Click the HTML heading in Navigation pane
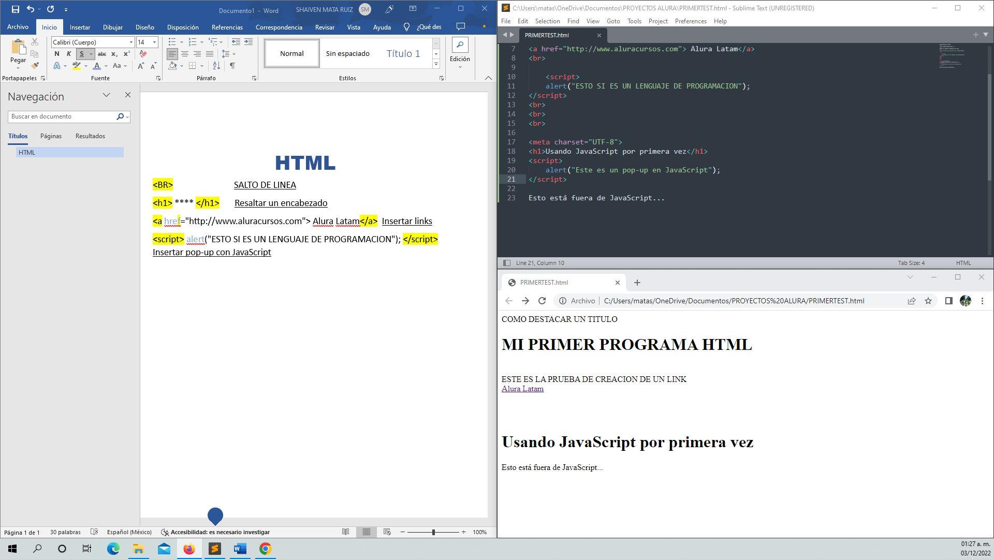 pyautogui.click(x=70, y=152)
